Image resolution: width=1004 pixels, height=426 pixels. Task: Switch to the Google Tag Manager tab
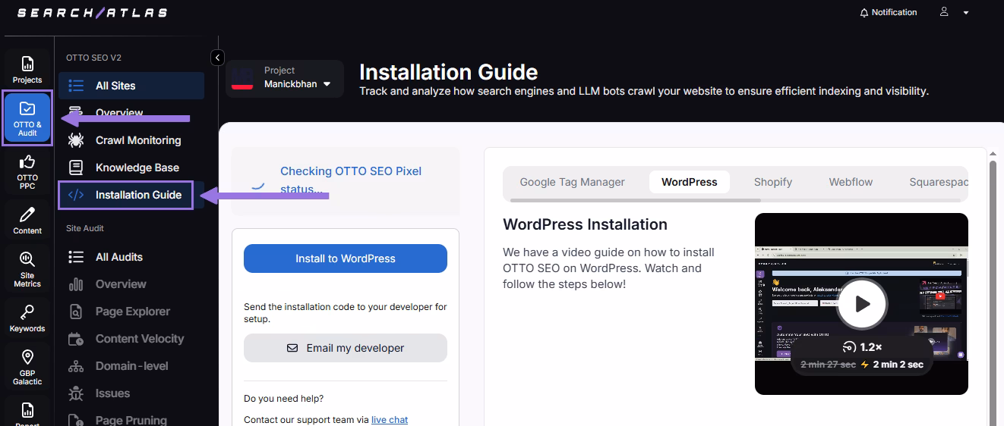click(x=572, y=182)
